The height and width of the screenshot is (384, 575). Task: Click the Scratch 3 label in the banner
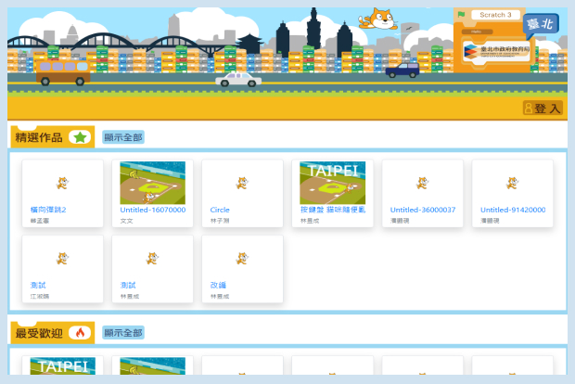tap(495, 15)
